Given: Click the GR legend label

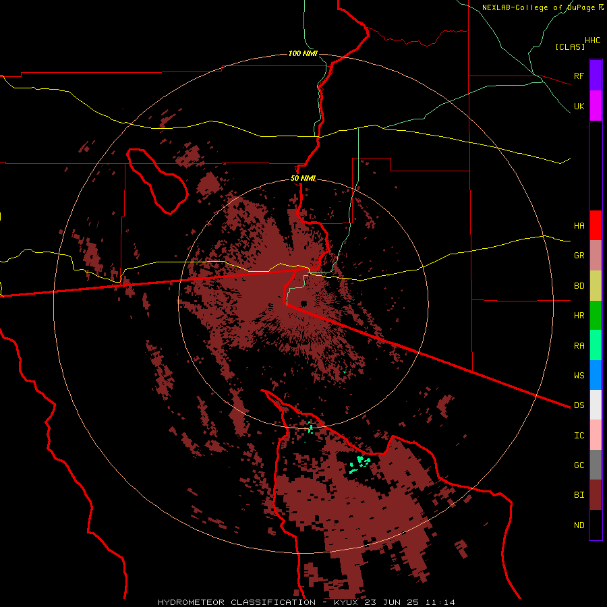Looking at the screenshot, I should click(579, 256).
